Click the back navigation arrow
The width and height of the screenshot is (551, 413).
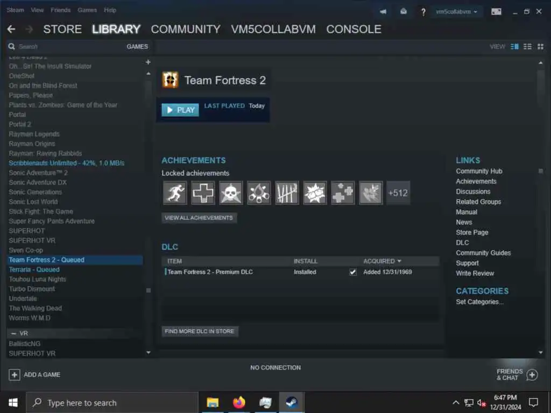point(11,29)
